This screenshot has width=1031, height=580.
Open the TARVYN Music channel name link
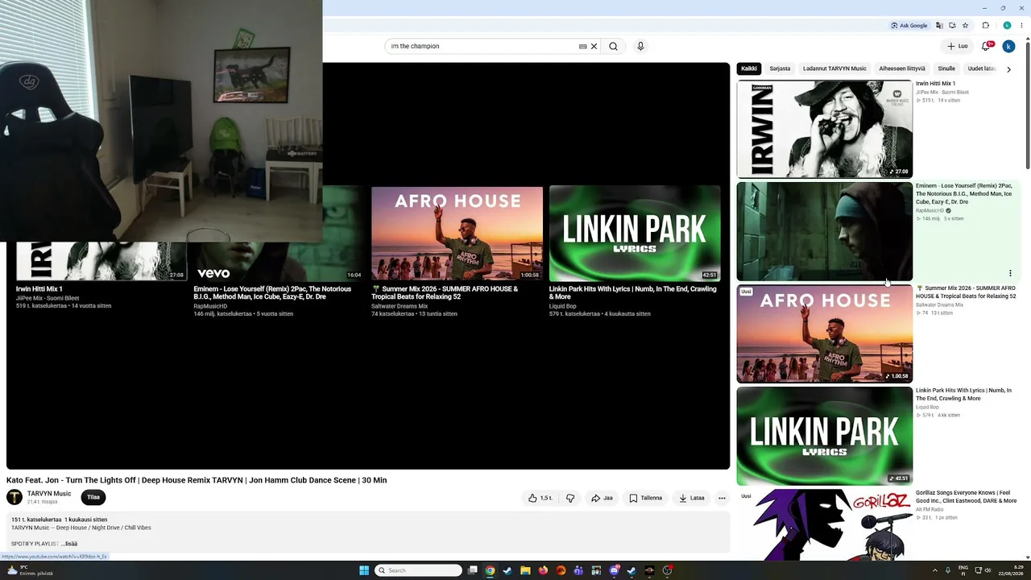[49, 494]
